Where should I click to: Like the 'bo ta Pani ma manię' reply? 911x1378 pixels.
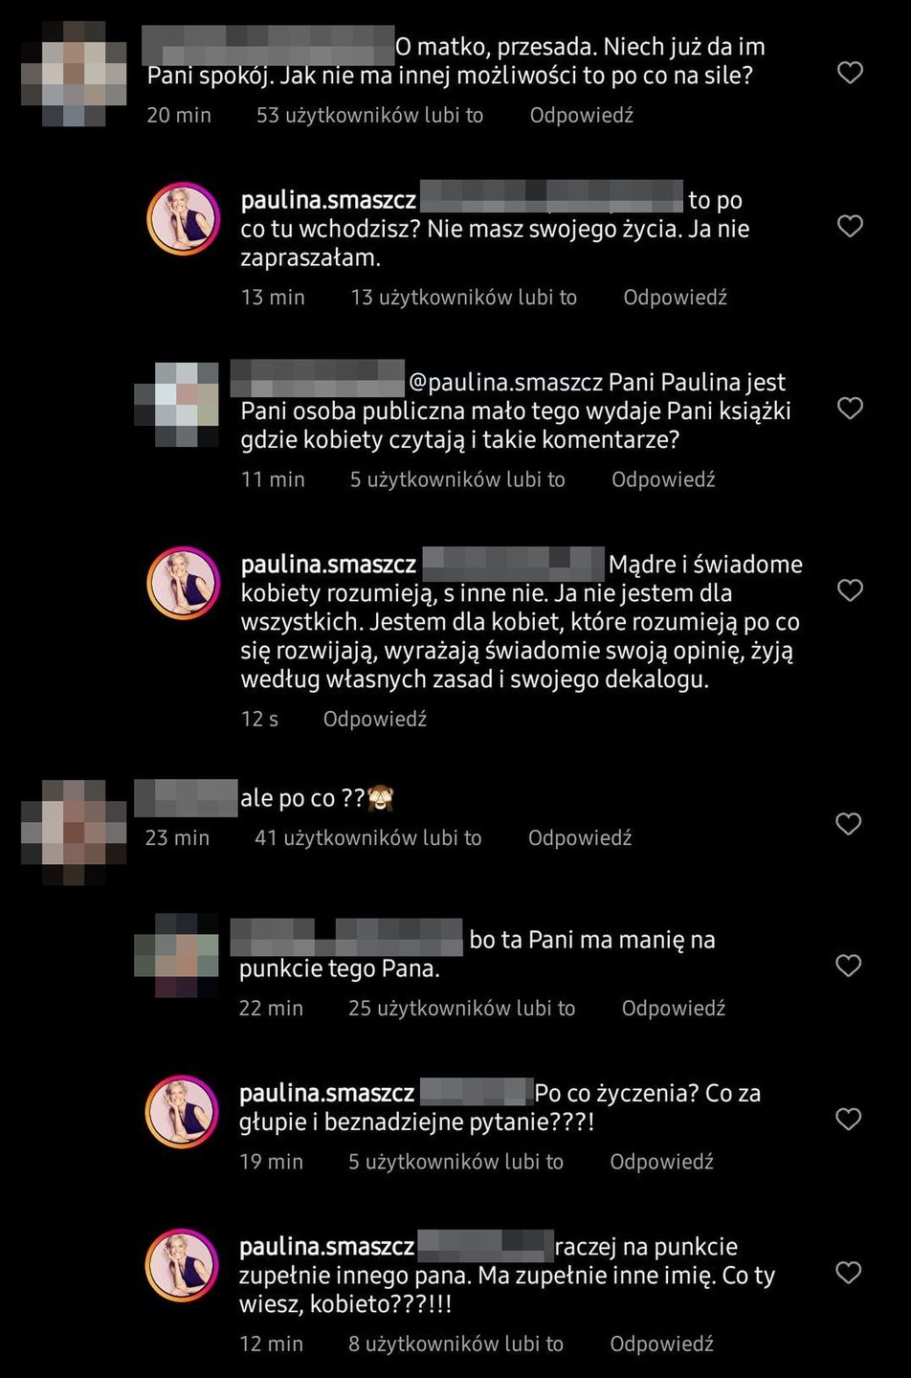pos(848,966)
